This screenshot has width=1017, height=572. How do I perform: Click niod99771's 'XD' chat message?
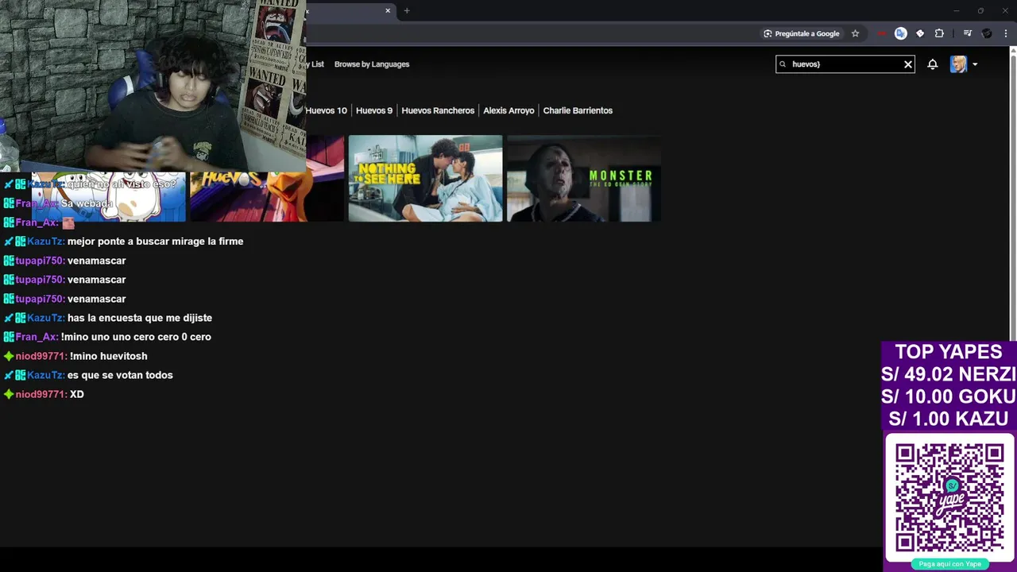(76, 394)
